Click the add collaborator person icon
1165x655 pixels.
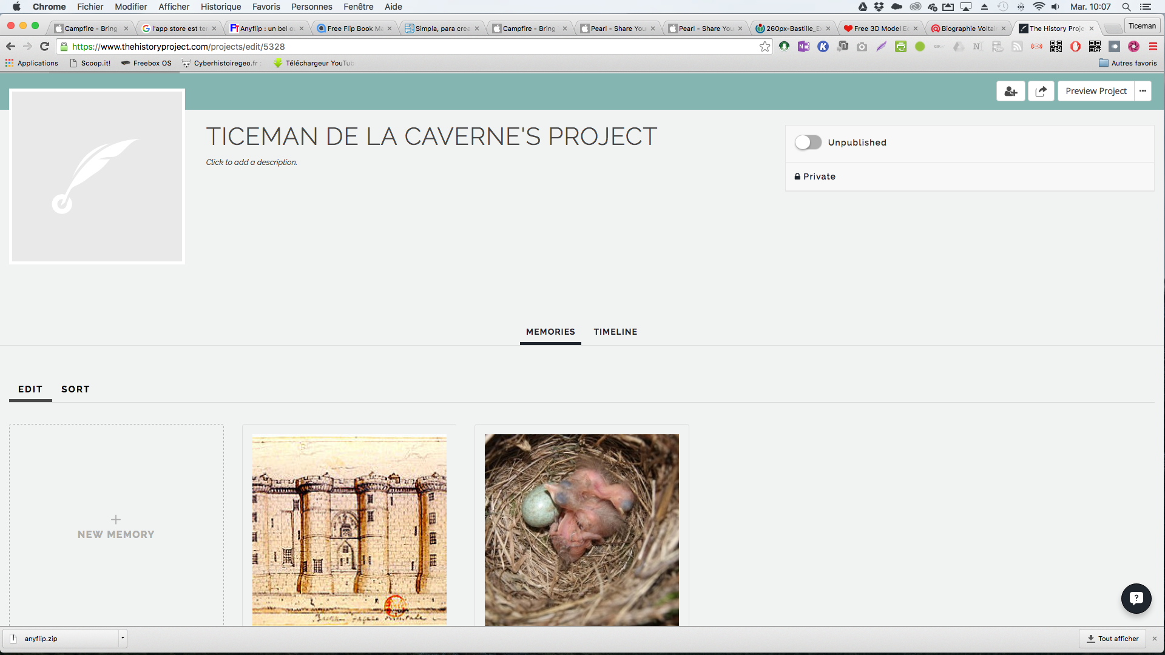1010,91
